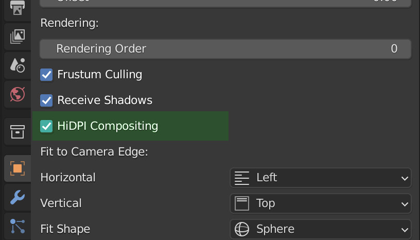Open the Output properties tab
The height and width of the screenshot is (240, 420).
point(17,9)
